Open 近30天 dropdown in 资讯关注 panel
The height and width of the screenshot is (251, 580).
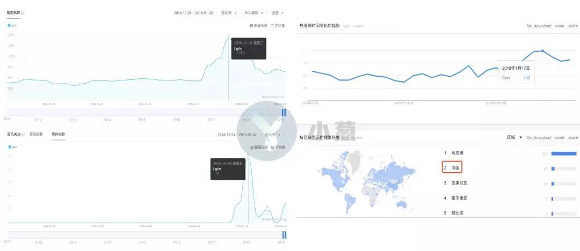273,135
